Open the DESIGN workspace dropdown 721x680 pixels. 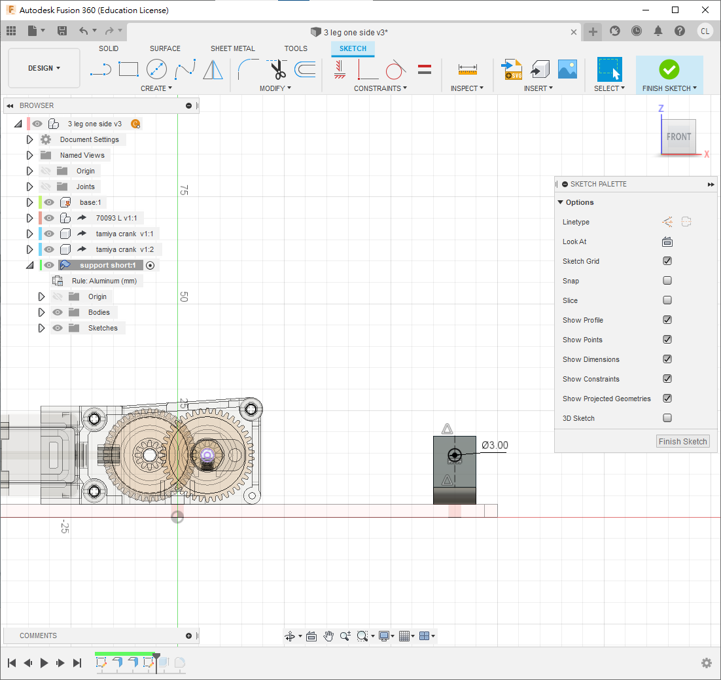[x=44, y=68]
